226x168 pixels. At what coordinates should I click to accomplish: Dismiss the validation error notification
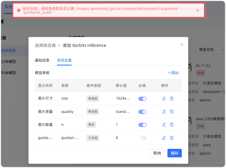point(198,10)
